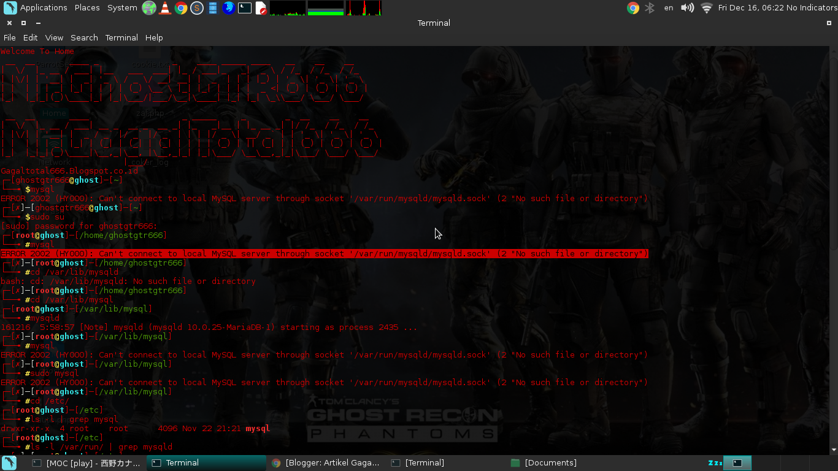The width and height of the screenshot is (838, 471).
Task: Open the clock showing Fri Dec 16, 06:22
Action: coord(751,8)
